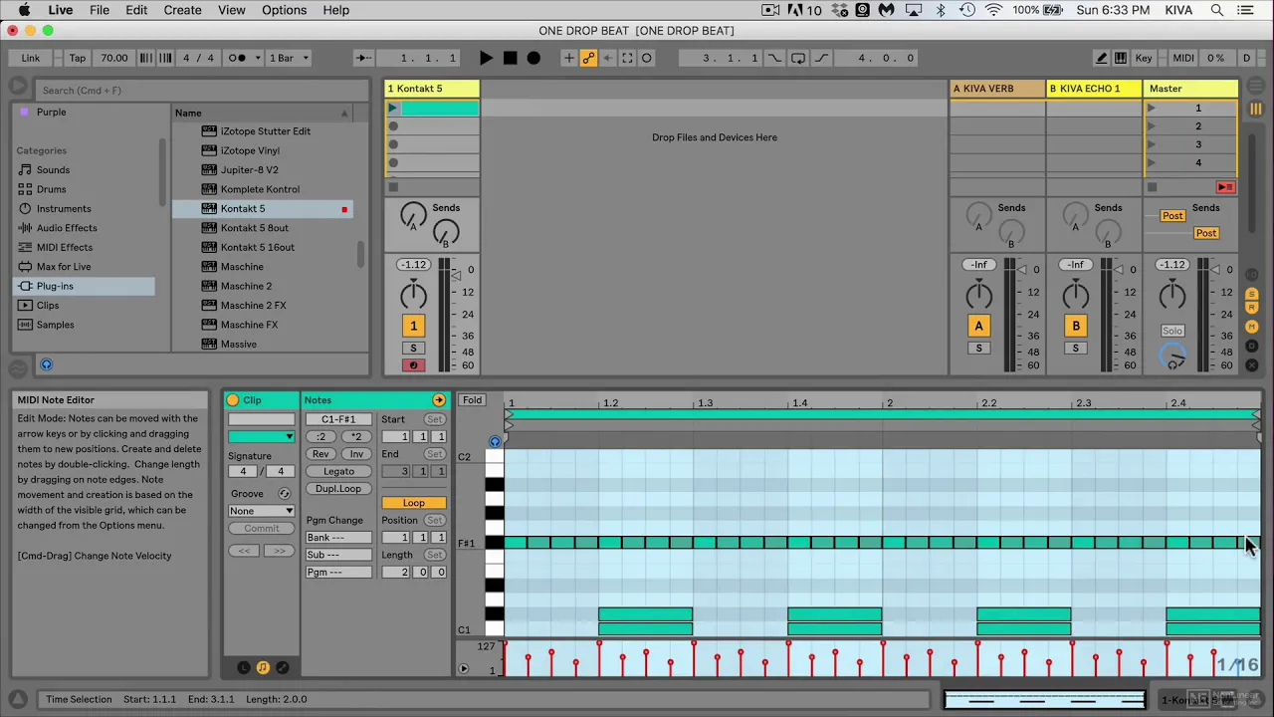Adjust the Kontakt 5 track pan knob
This screenshot has width=1274, height=717.
coord(413,294)
